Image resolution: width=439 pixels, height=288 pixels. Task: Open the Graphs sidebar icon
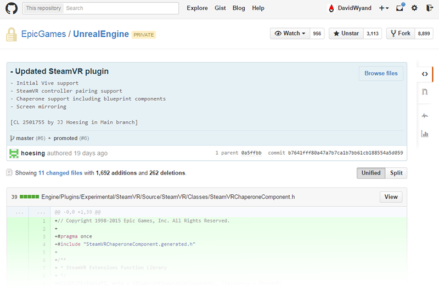pyautogui.click(x=425, y=134)
